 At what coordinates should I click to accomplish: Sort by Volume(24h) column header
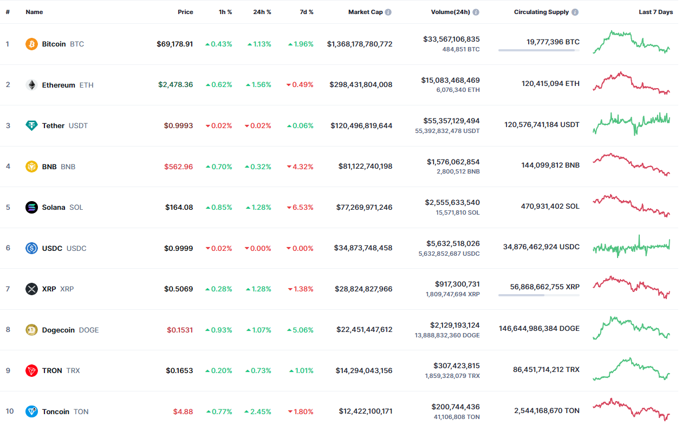450,12
